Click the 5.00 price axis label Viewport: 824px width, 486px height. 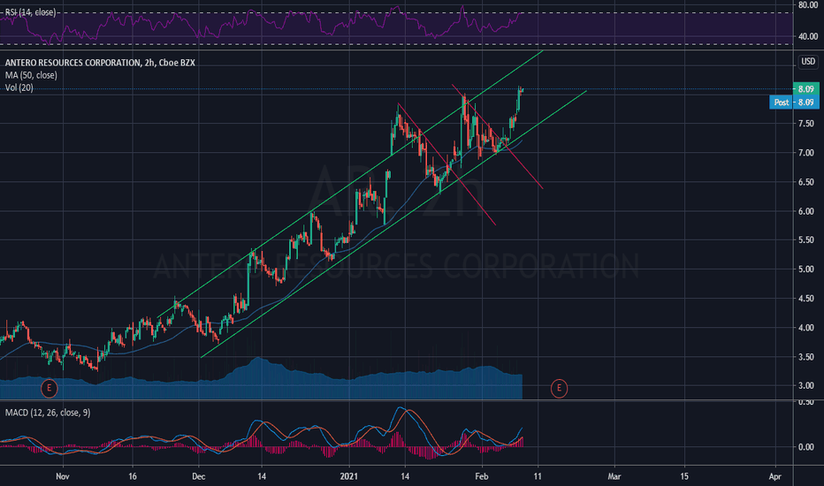coord(805,269)
